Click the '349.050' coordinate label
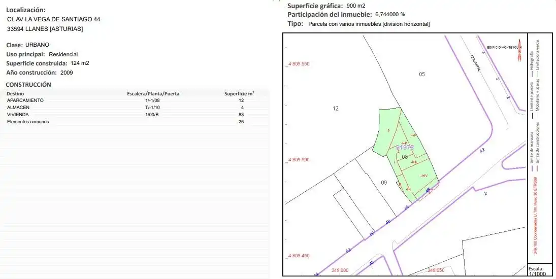The height and width of the screenshot is (279, 556). click(x=436, y=270)
